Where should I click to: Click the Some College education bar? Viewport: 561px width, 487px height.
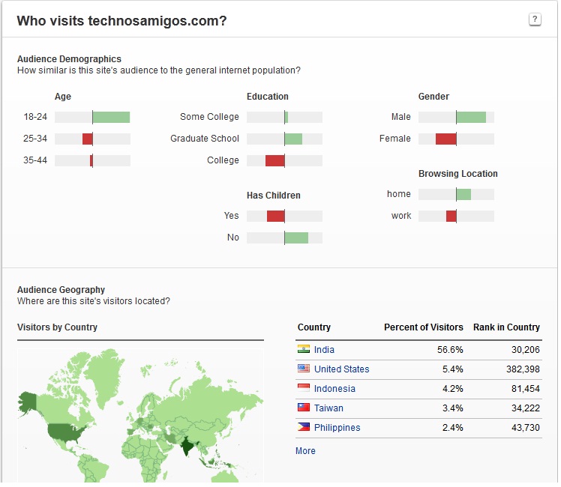[x=288, y=118]
